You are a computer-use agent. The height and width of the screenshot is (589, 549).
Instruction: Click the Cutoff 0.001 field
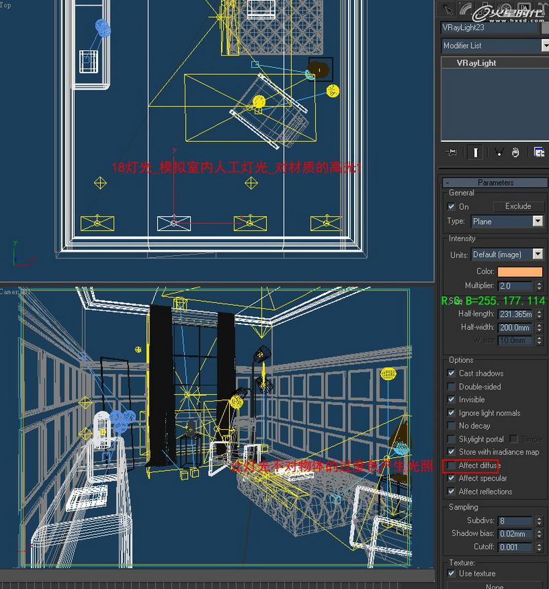coord(515,547)
